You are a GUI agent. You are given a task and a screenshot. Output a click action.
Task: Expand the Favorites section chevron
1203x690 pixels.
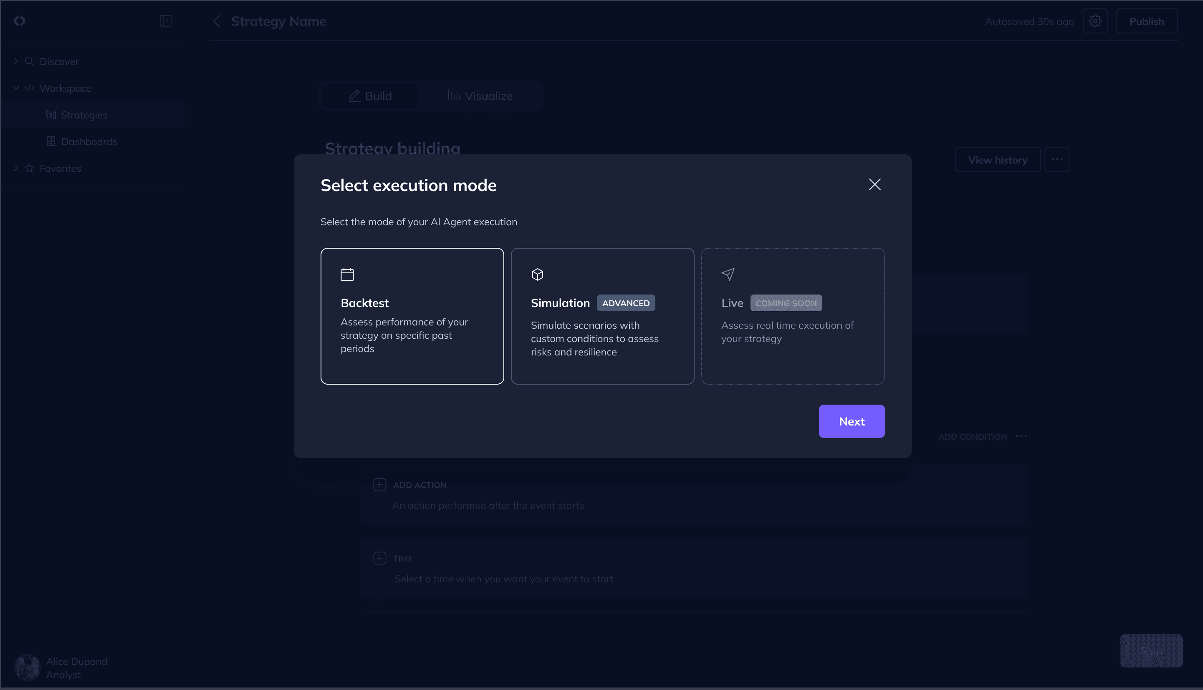[15, 168]
